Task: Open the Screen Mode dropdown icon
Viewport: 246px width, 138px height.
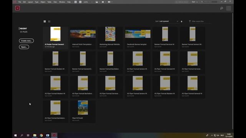Action: coord(103,2)
